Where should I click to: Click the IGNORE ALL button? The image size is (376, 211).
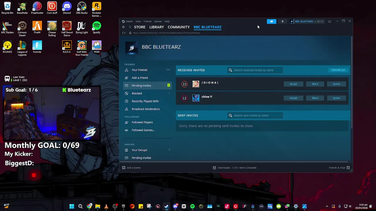coord(338,70)
